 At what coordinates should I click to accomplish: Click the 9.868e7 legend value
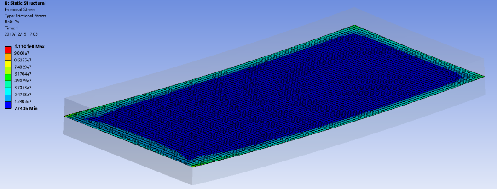point(22,53)
